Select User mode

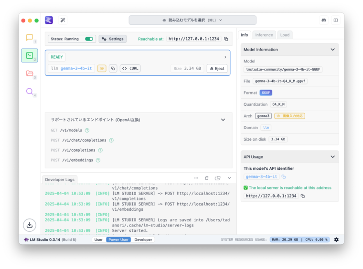[98, 239]
